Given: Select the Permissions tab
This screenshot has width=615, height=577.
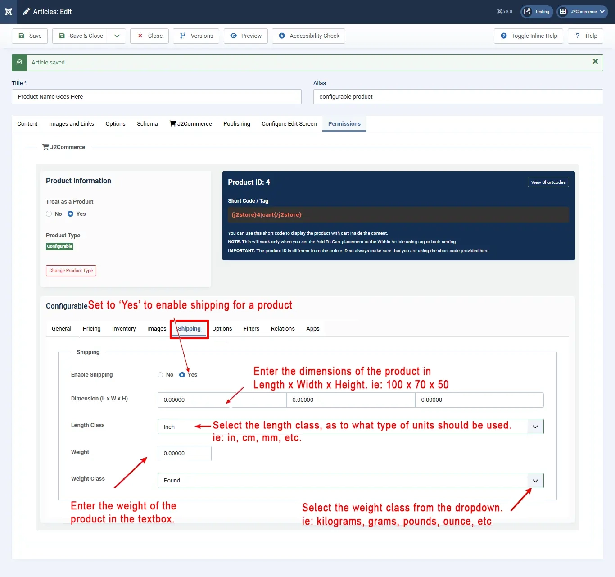Looking at the screenshot, I should [x=344, y=124].
